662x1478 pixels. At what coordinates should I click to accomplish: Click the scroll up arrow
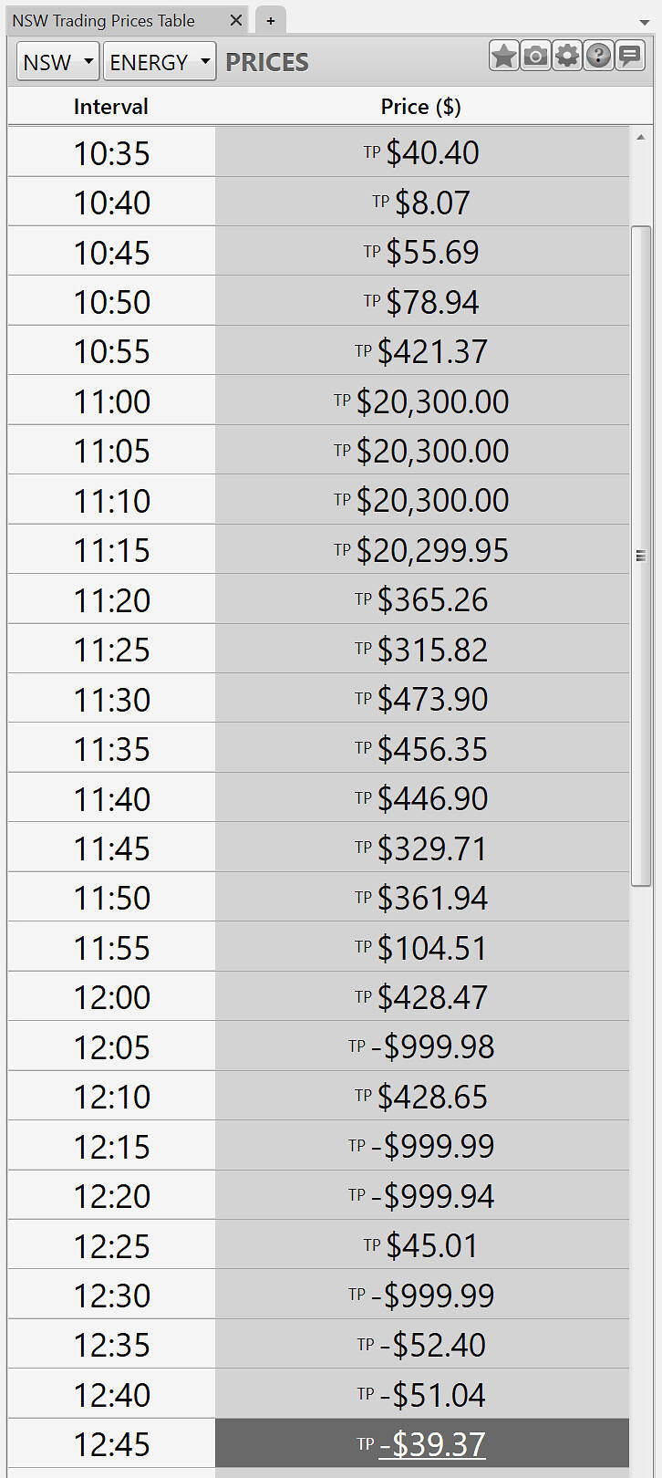[x=641, y=138]
